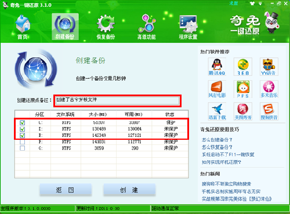Click the 分区 column header
290x214 pixels.
(40, 114)
